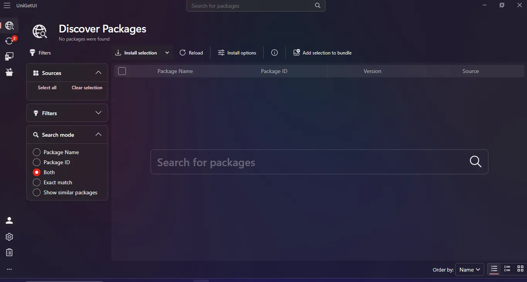Open Discover Packages in the sidebar
The width and height of the screenshot is (527, 282).
(9, 26)
